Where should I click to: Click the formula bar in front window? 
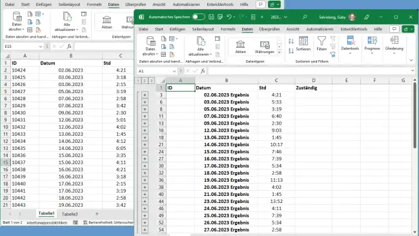(x=309, y=71)
